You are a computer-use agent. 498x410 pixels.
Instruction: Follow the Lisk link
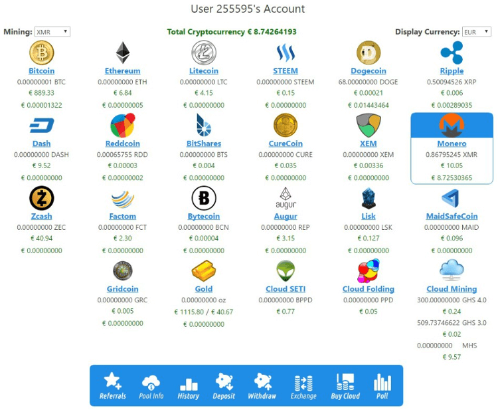pos(369,217)
